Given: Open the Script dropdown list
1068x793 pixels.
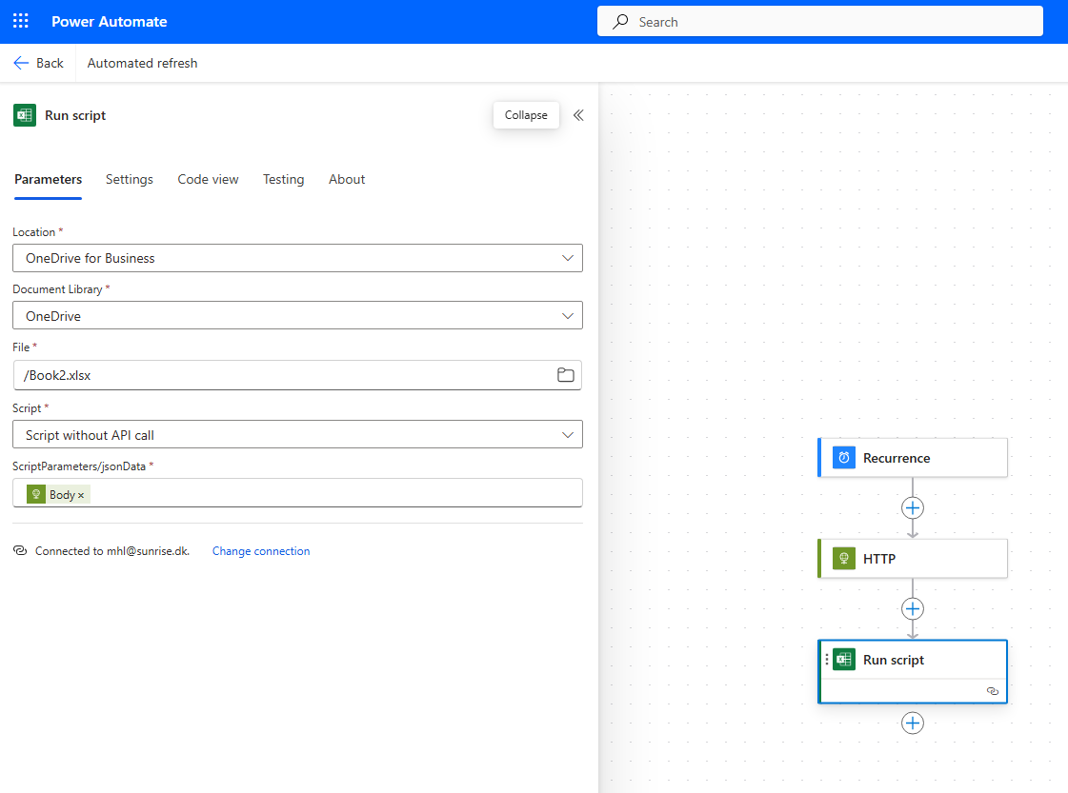Looking at the screenshot, I should [x=568, y=435].
